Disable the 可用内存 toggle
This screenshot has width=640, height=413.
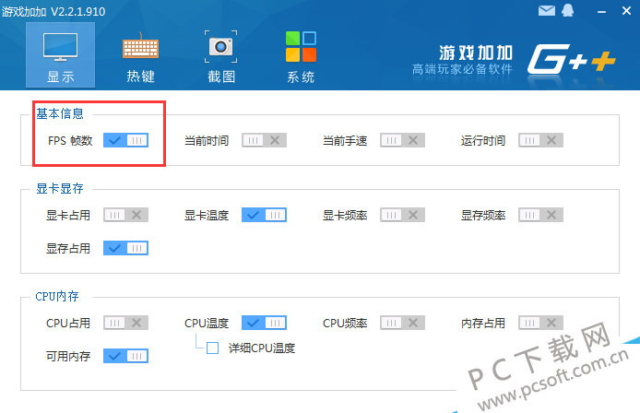pyautogui.click(x=125, y=356)
